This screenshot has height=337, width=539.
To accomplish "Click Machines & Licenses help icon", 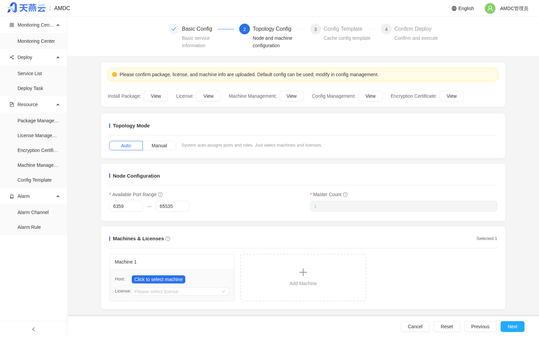I will click(168, 239).
